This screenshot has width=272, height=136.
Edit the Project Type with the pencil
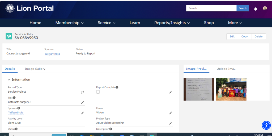171,123
